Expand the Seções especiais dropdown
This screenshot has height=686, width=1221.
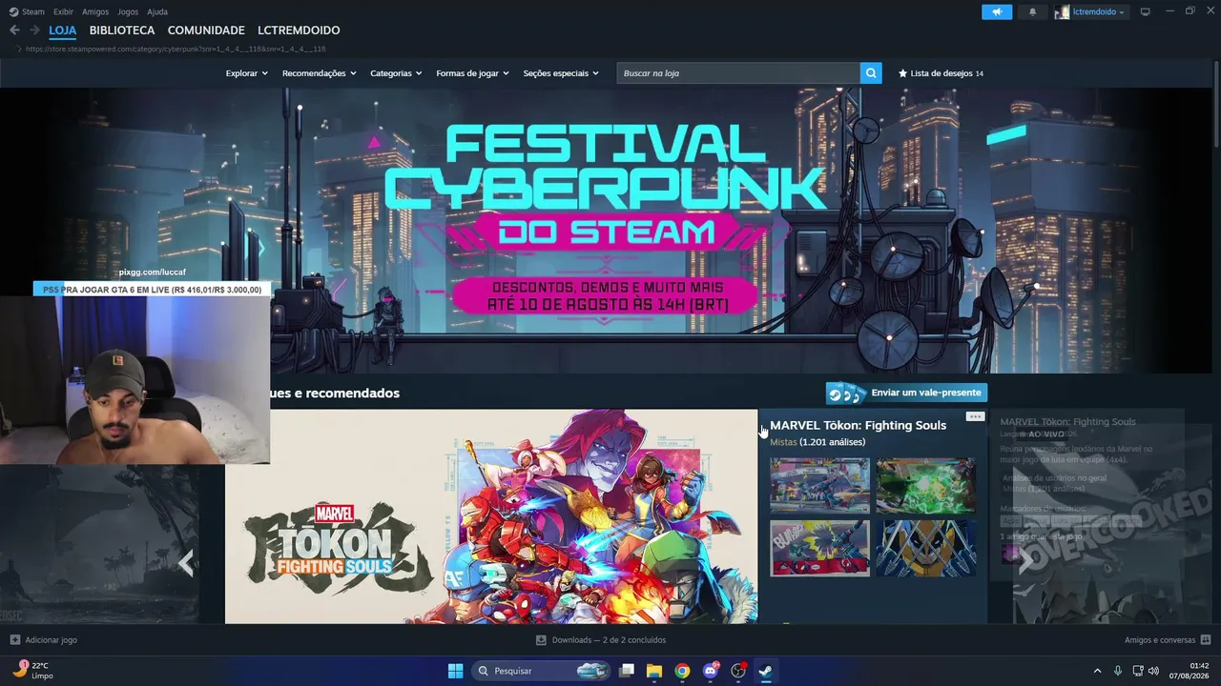click(x=561, y=73)
